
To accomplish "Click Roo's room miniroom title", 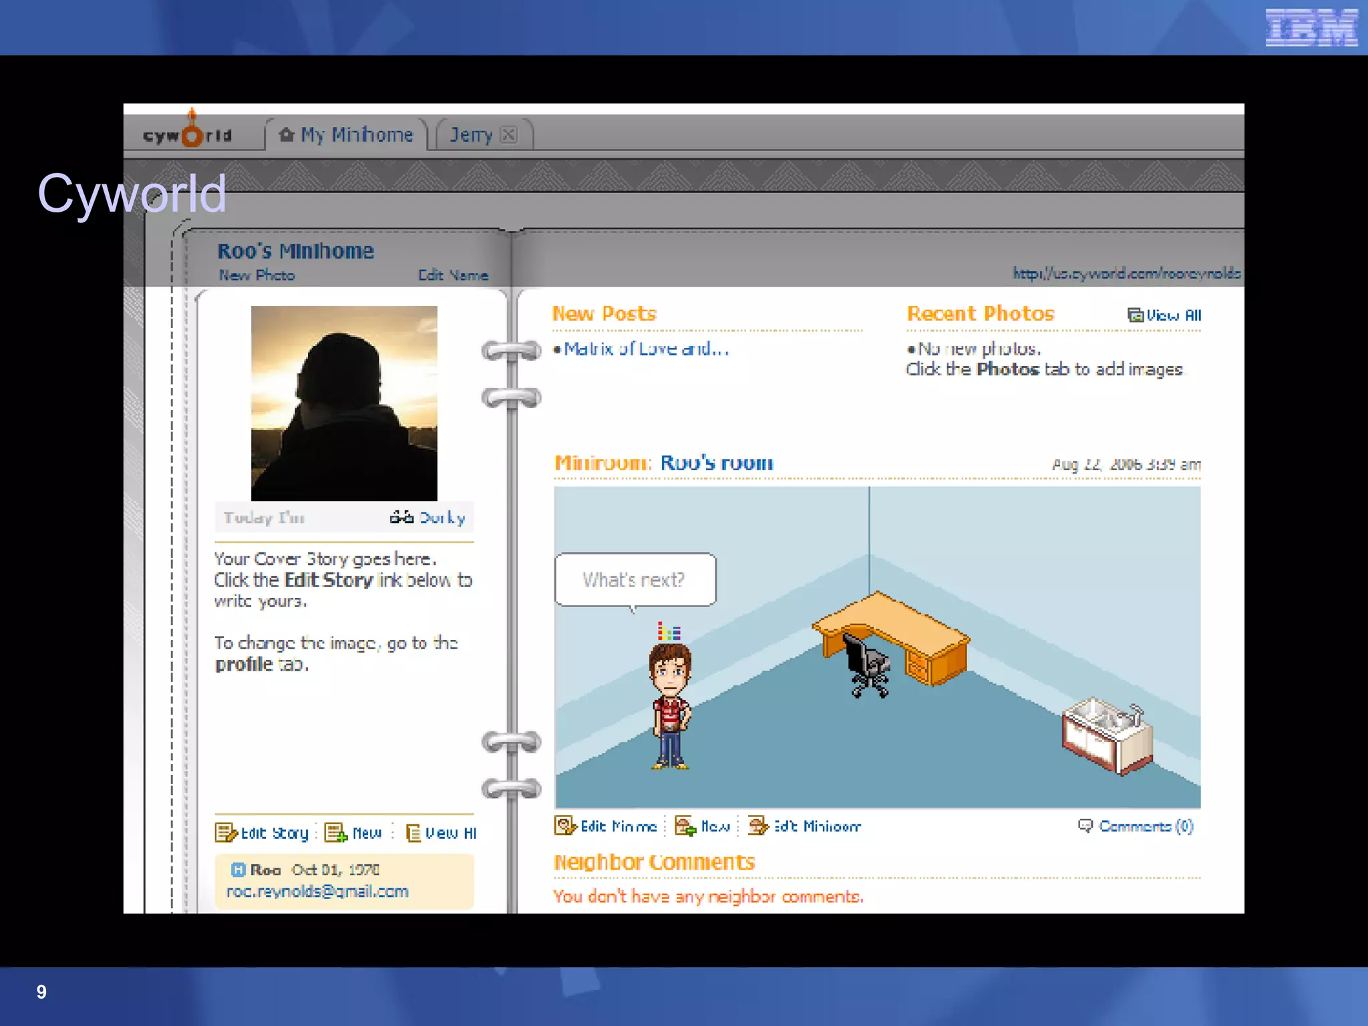I will coord(717,463).
